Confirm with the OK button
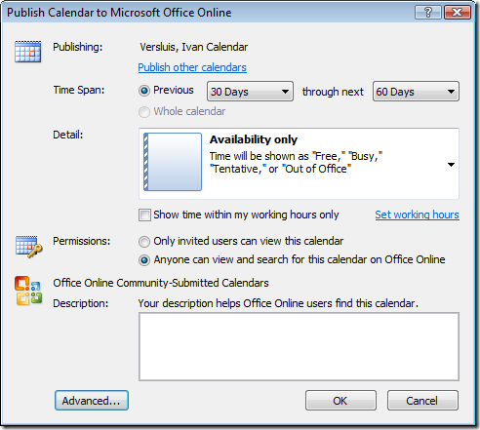The height and width of the screenshot is (430, 480). [340, 401]
